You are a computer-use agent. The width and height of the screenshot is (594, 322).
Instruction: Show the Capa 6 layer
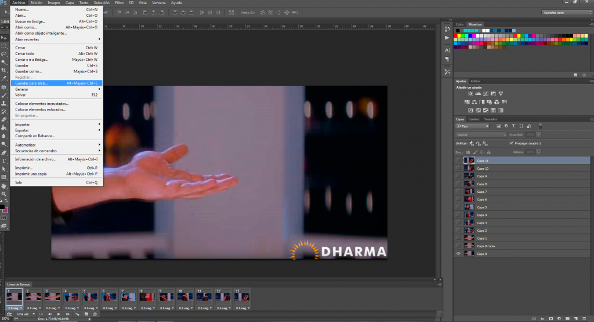pos(458,199)
